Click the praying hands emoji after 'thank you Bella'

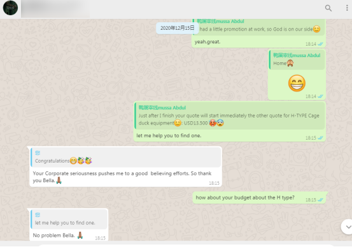pos(59,180)
